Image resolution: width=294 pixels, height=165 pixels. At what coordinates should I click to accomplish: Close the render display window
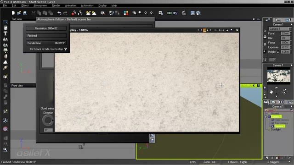(x=237, y=30)
